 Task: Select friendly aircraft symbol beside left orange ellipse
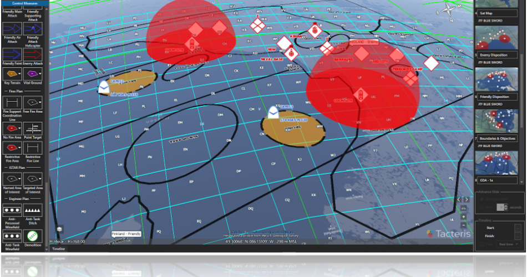tap(104, 86)
